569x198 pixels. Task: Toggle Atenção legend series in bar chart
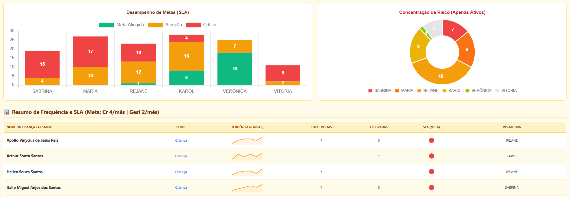coord(165,25)
